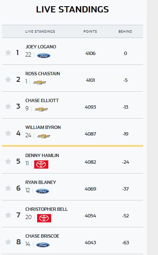Click the Ford logo under Joey Logano
Viewport: 158px width, 255px height.
[44, 56]
